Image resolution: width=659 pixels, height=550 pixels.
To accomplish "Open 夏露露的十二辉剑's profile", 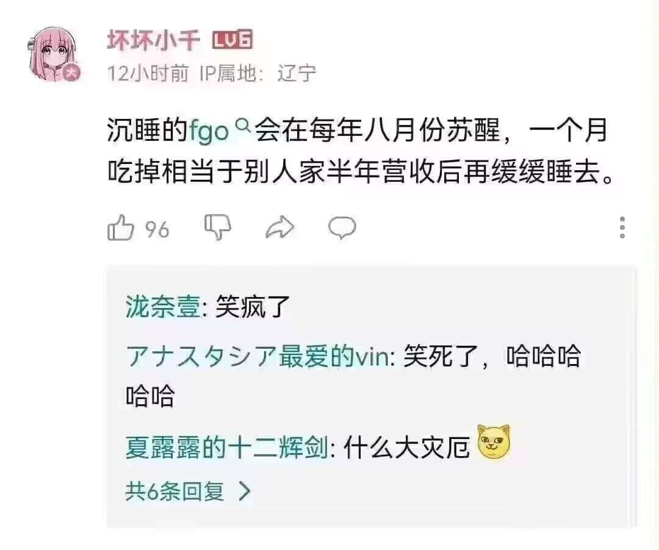I will pos(227,449).
